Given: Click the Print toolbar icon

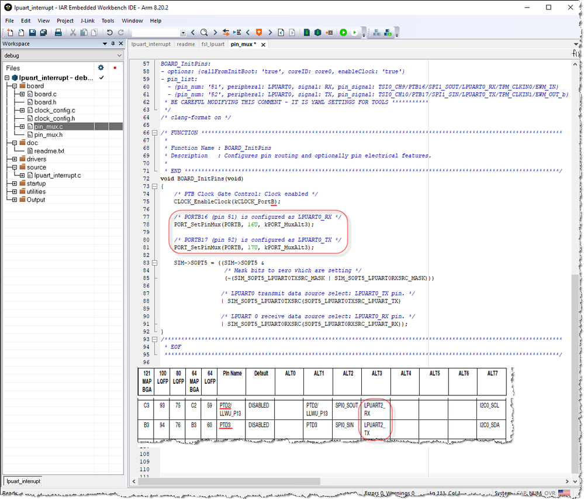Looking at the screenshot, I should 58,33.
